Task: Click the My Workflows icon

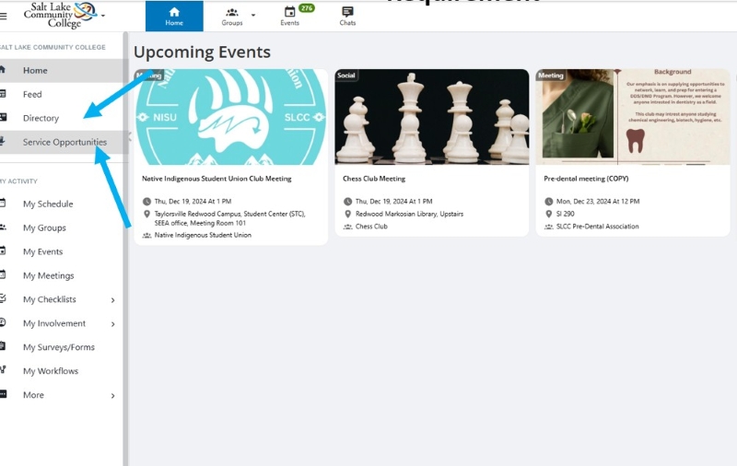Action: (x=3, y=369)
